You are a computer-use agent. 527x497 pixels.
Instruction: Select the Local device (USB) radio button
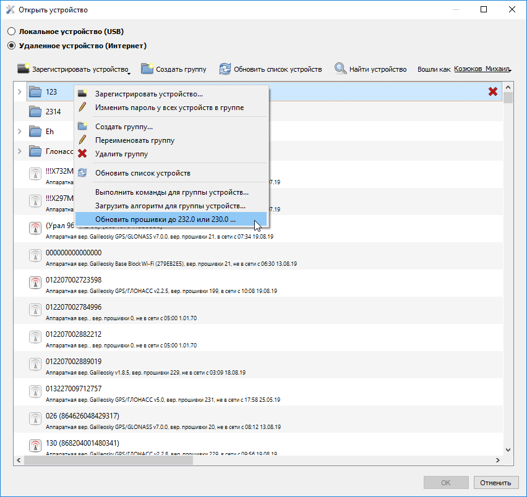(11, 32)
